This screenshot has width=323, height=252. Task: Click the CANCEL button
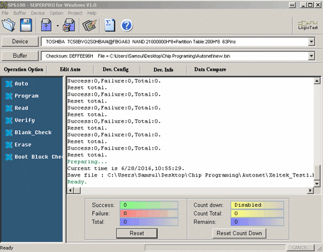pyautogui.click(x=301, y=248)
